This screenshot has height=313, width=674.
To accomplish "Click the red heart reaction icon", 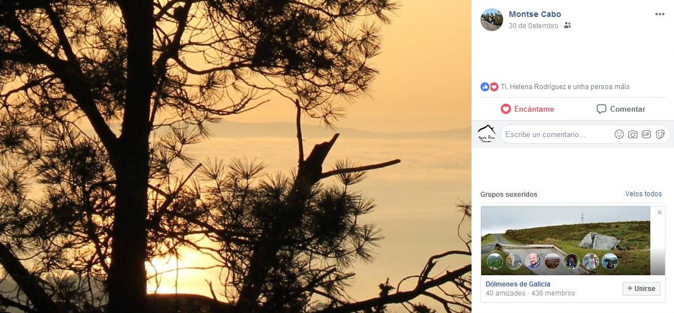I will [494, 87].
